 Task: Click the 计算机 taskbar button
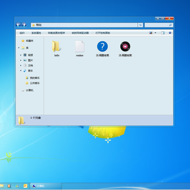(46, 186)
